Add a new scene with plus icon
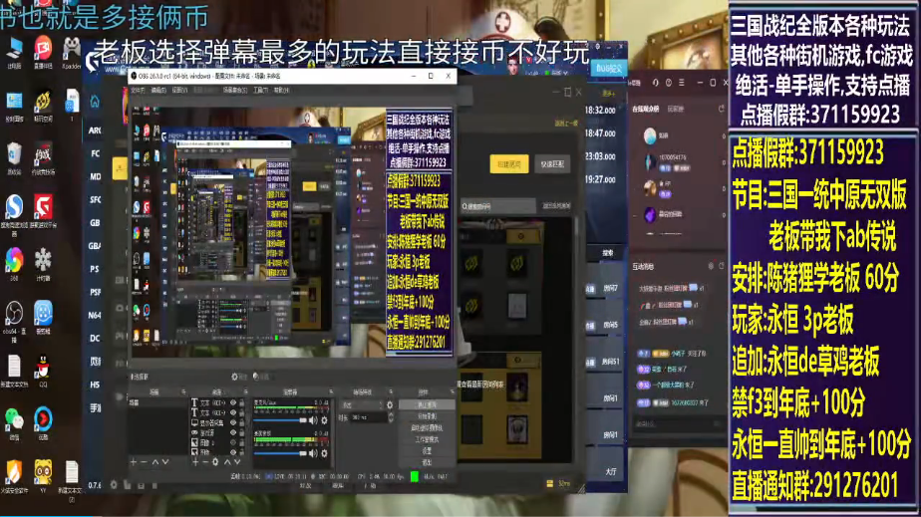921x517 pixels. [133, 462]
